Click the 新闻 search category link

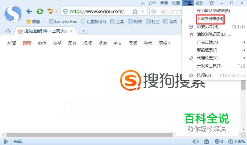point(12,43)
